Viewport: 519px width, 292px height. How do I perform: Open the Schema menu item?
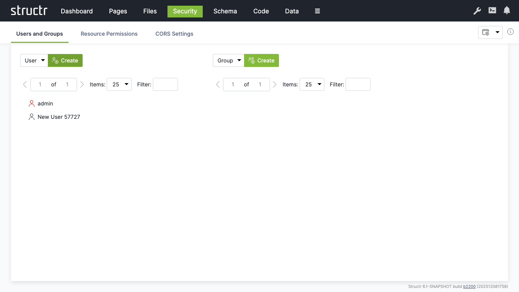click(225, 11)
